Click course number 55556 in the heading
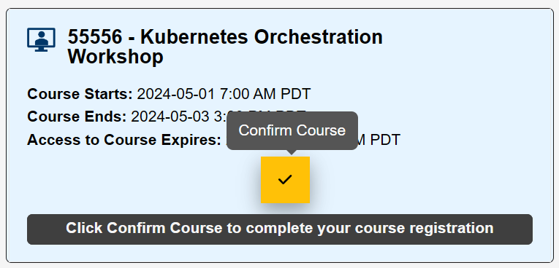This screenshot has width=559, height=268. click(95, 36)
